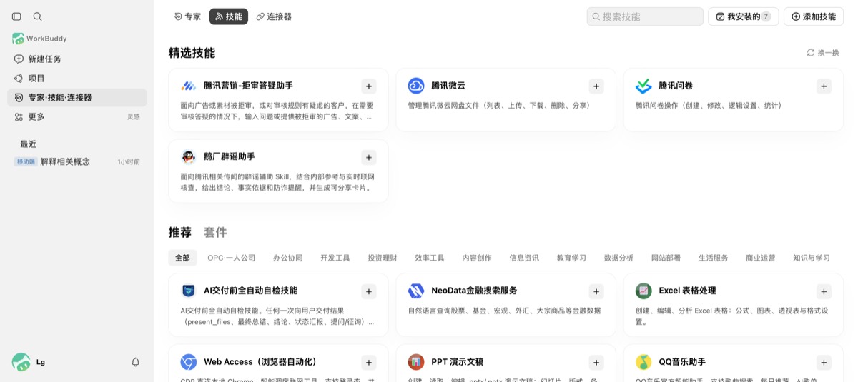Click the 腾讯微云 cloud icon
Screen dimensions: 858x382
click(x=416, y=86)
